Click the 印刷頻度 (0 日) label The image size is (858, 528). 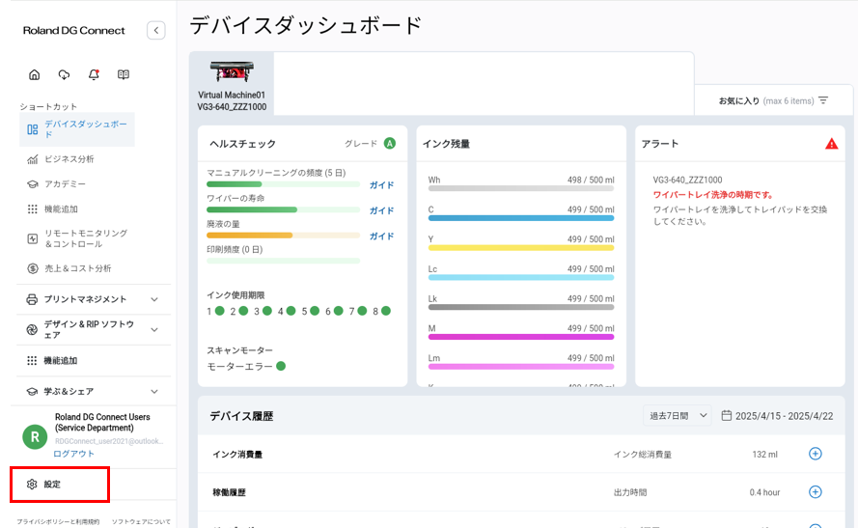(235, 249)
